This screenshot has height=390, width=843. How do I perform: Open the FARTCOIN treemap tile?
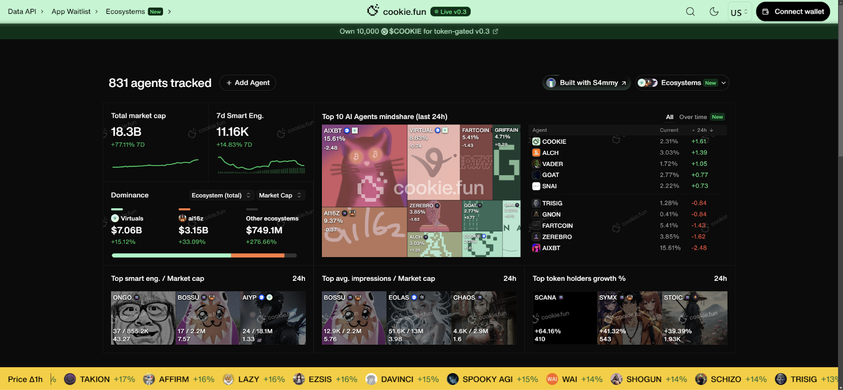click(476, 162)
